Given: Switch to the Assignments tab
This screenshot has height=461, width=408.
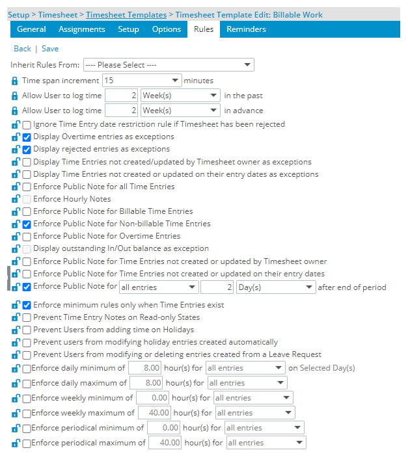Looking at the screenshot, I should pyautogui.click(x=82, y=29).
